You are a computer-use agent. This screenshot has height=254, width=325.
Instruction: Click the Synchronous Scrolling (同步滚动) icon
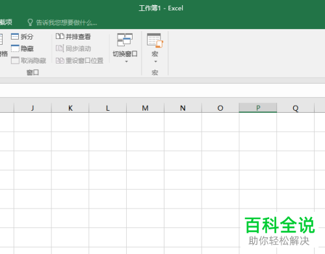[x=60, y=48]
